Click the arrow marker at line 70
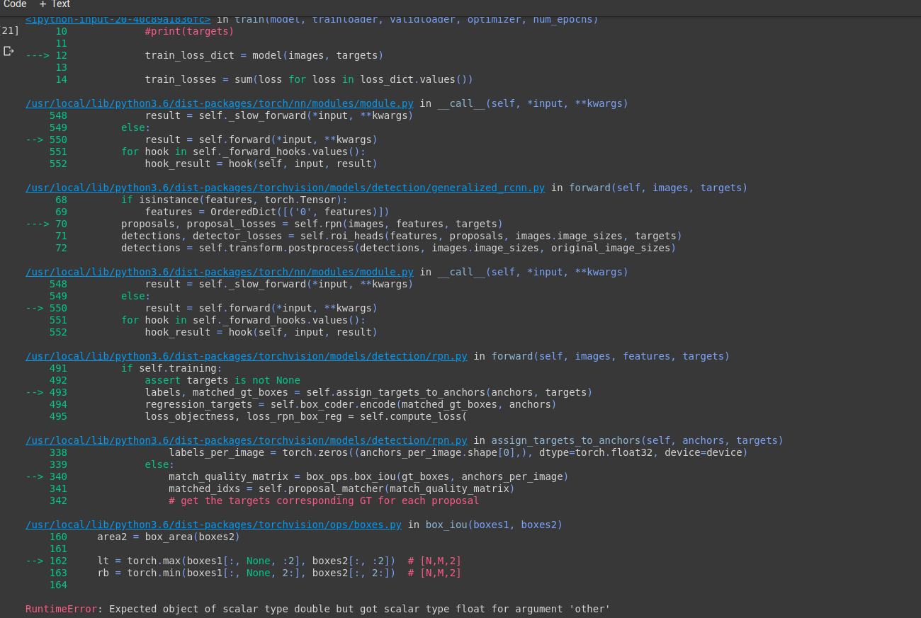The width and height of the screenshot is (921, 618). [x=40, y=224]
